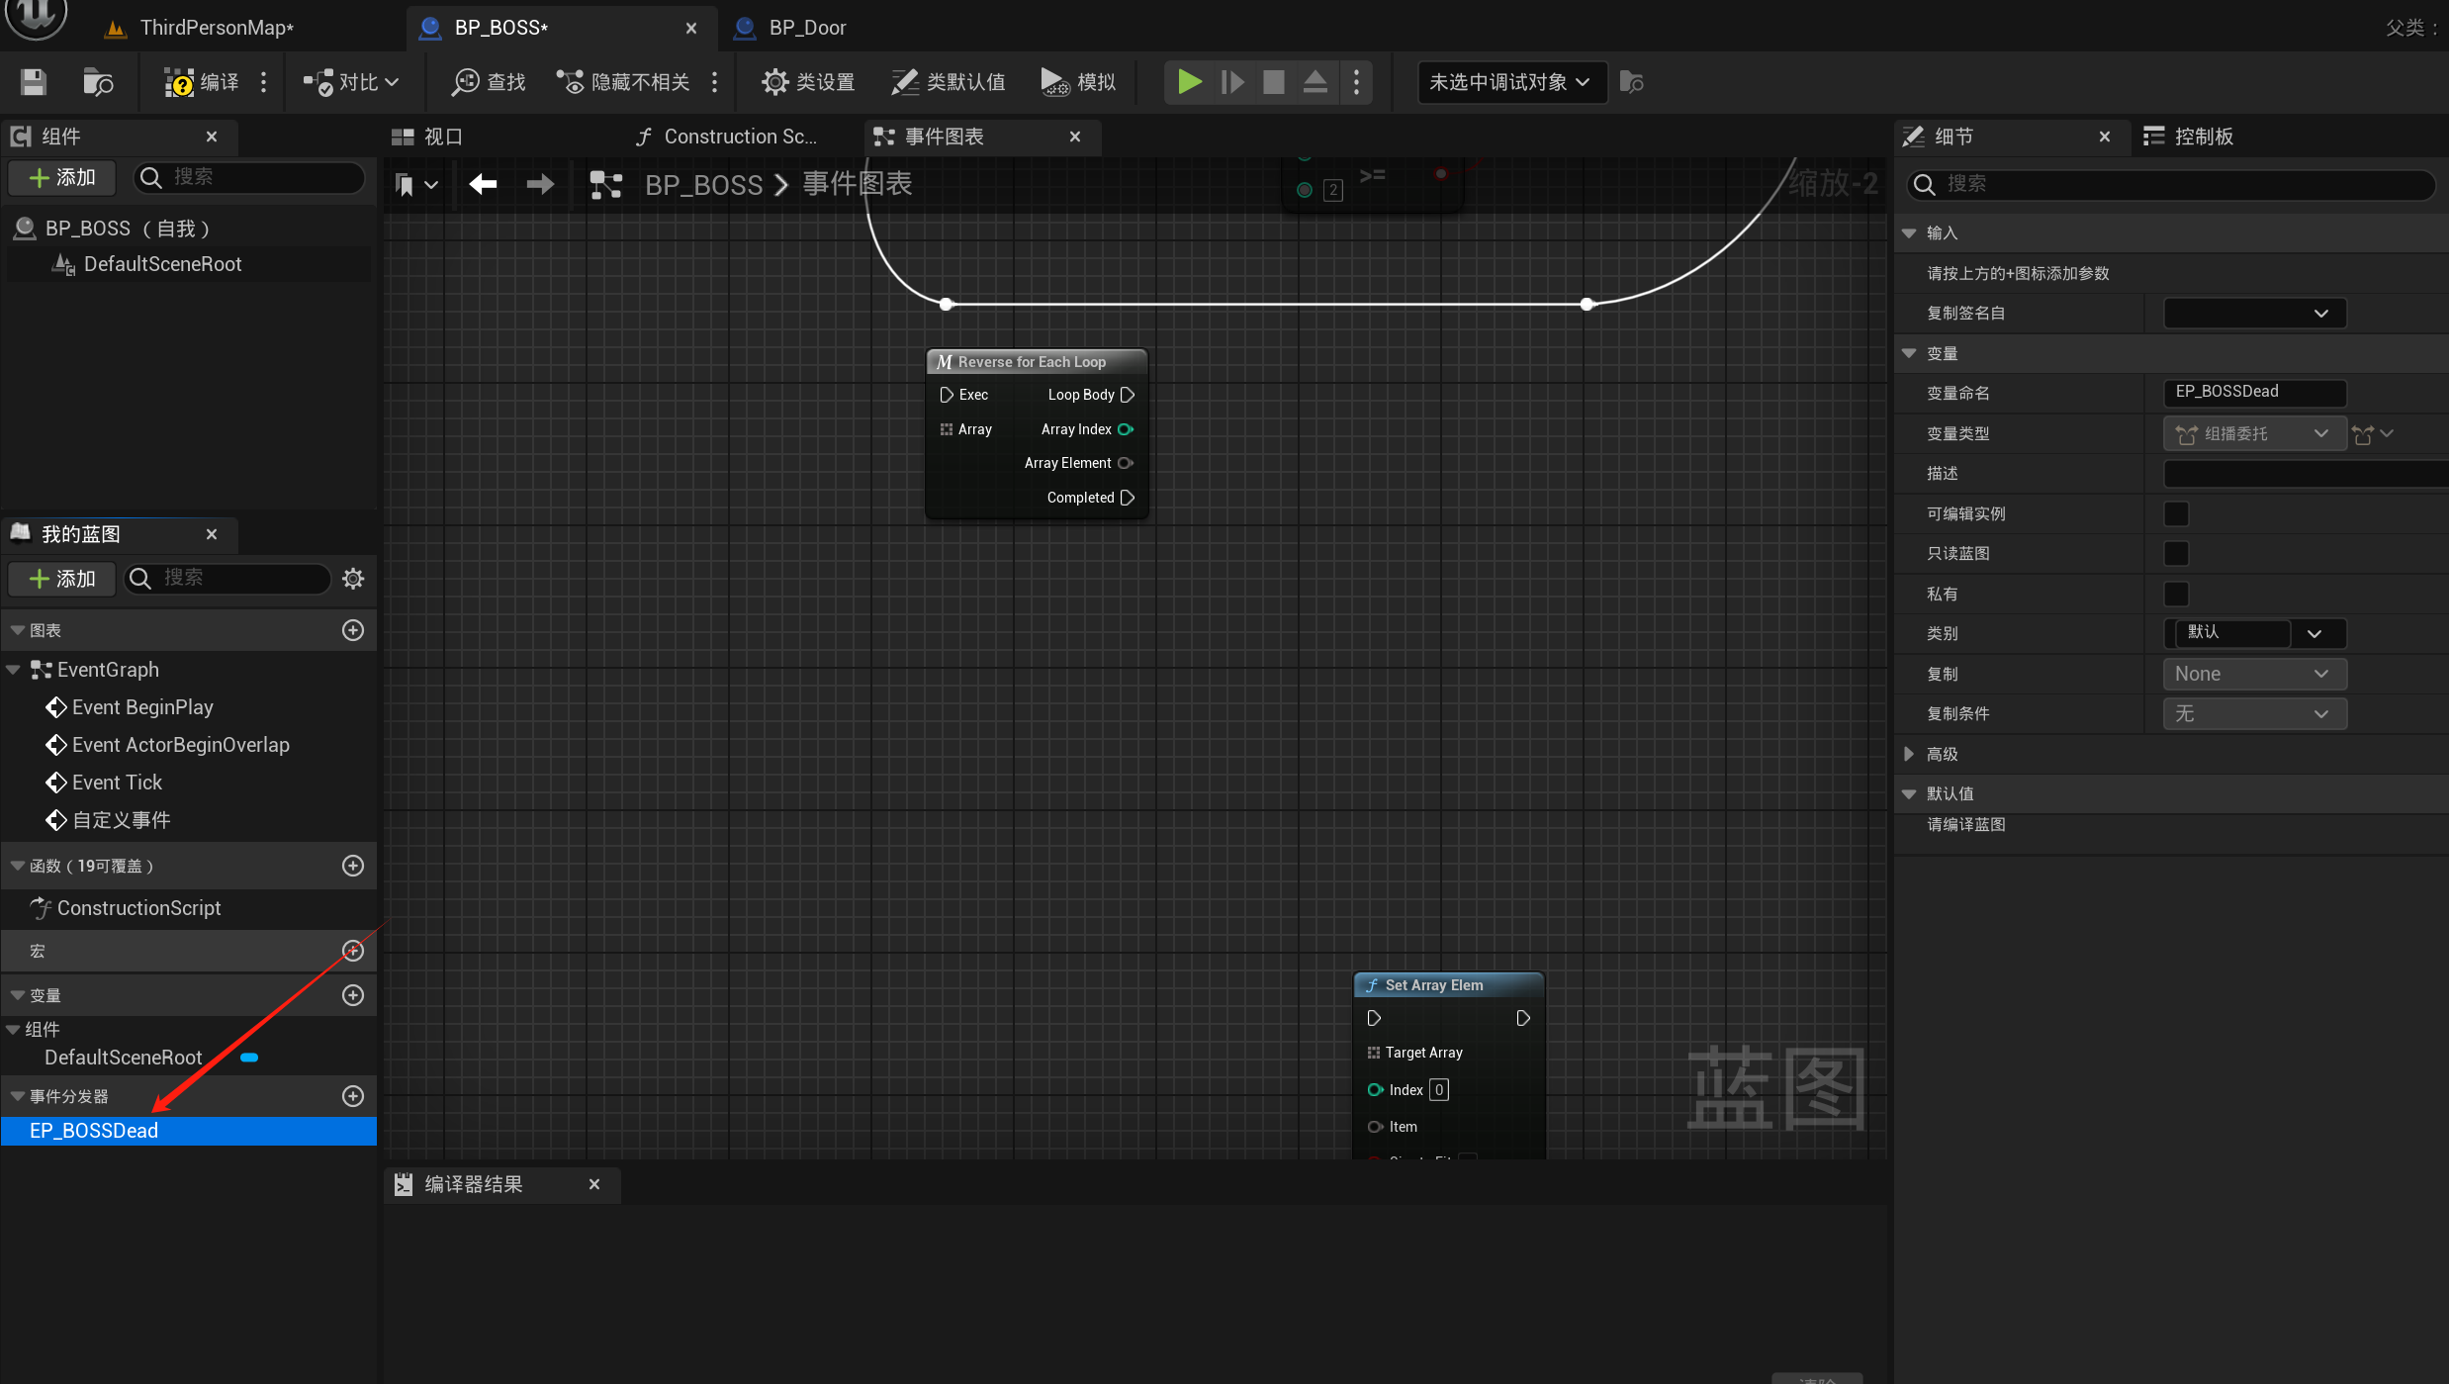Screen dimensions: 2449x1384
Task: Add new variable with plus icon
Action: [x=353, y=995]
